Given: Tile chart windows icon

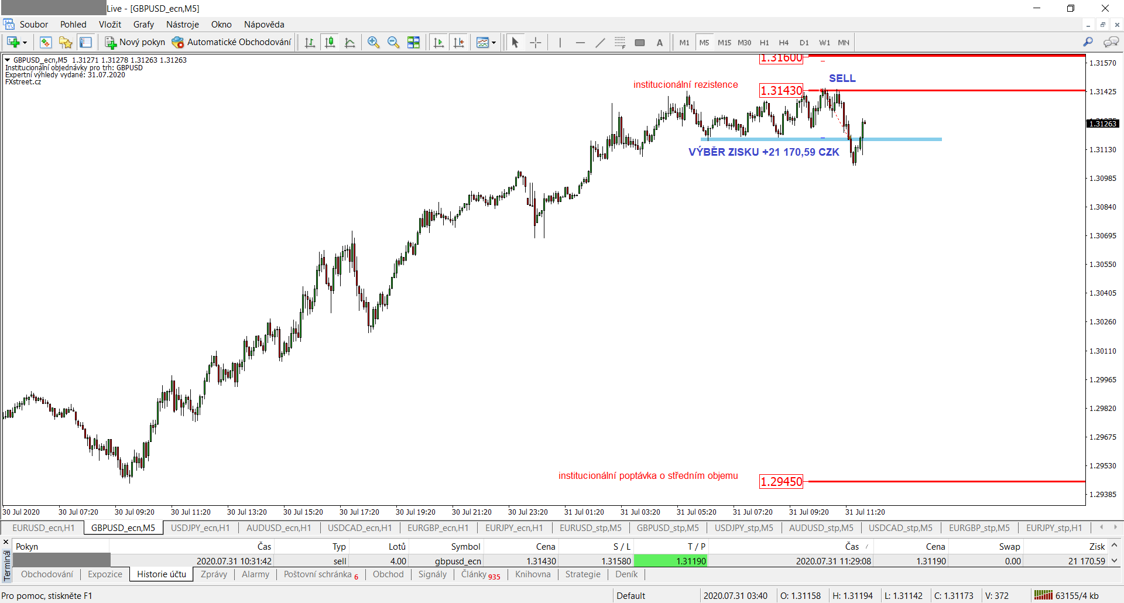Looking at the screenshot, I should point(413,42).
